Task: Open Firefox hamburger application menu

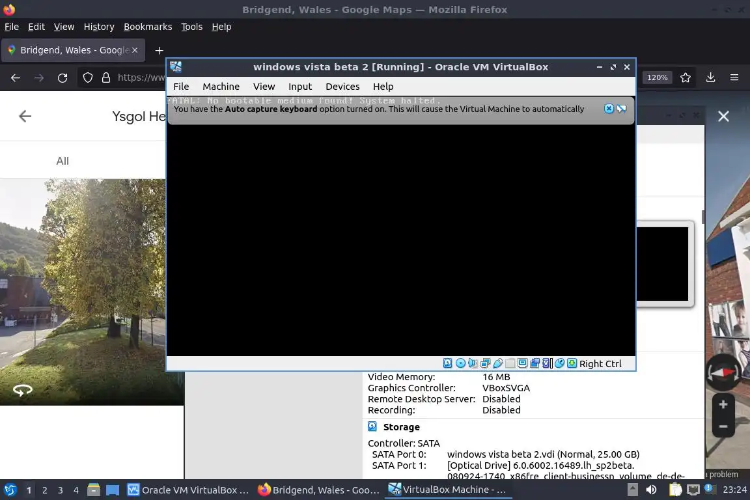Action: pos(734,77)
